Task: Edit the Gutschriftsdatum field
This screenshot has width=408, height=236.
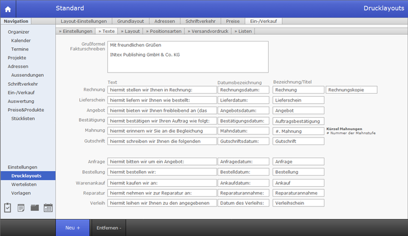Action: [243, 141]
